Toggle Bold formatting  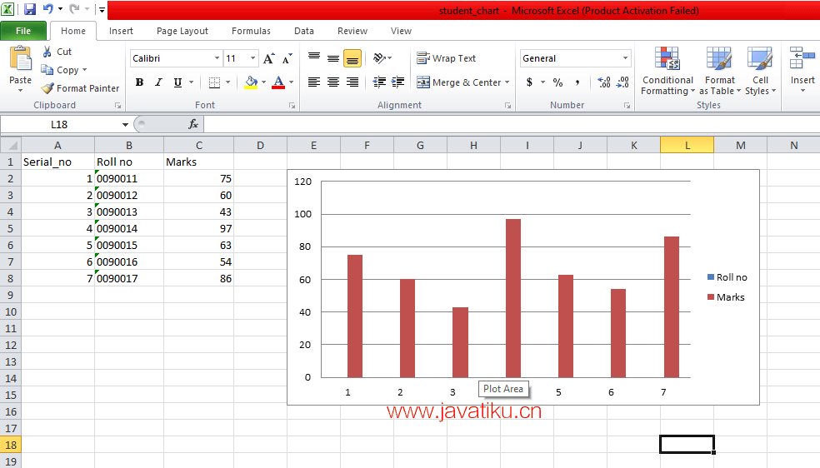[139, 82]
